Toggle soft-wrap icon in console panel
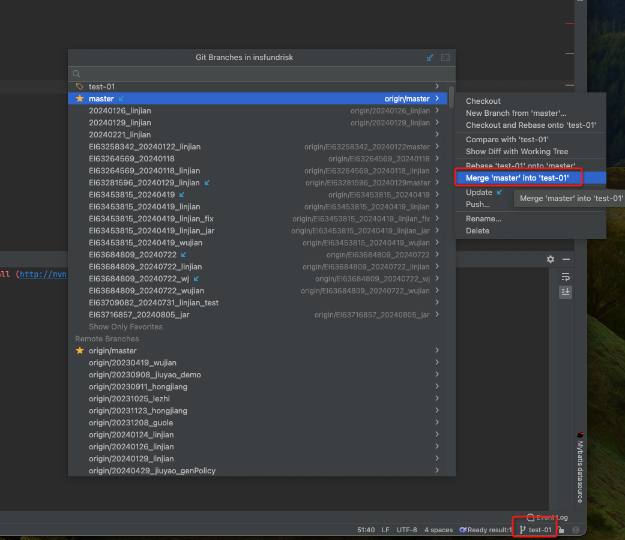The height and width of the screenshot is (540, 625). click(x=566, y=277)
